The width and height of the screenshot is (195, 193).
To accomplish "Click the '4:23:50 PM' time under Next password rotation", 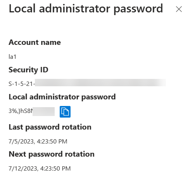I will 55,169.
